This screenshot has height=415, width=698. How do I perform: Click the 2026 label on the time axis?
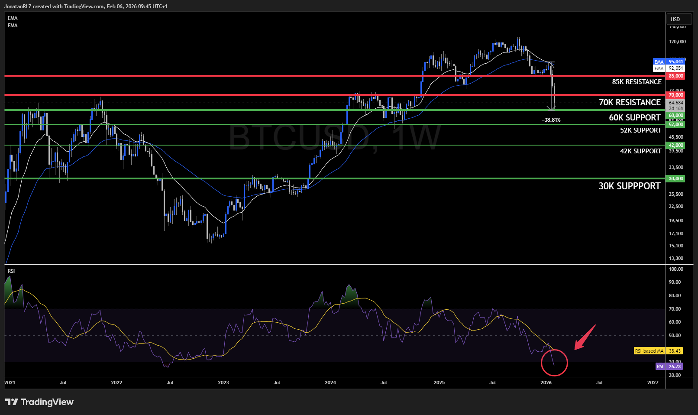pyautogui.click(x=545, y=383)
